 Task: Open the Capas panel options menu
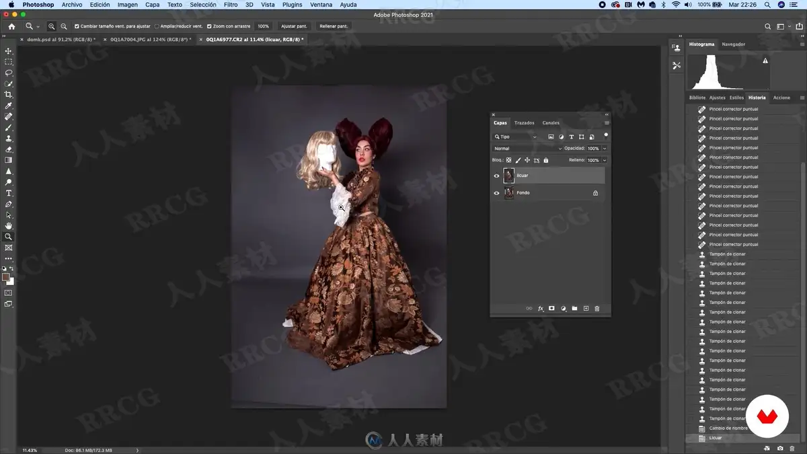[607, 123]
